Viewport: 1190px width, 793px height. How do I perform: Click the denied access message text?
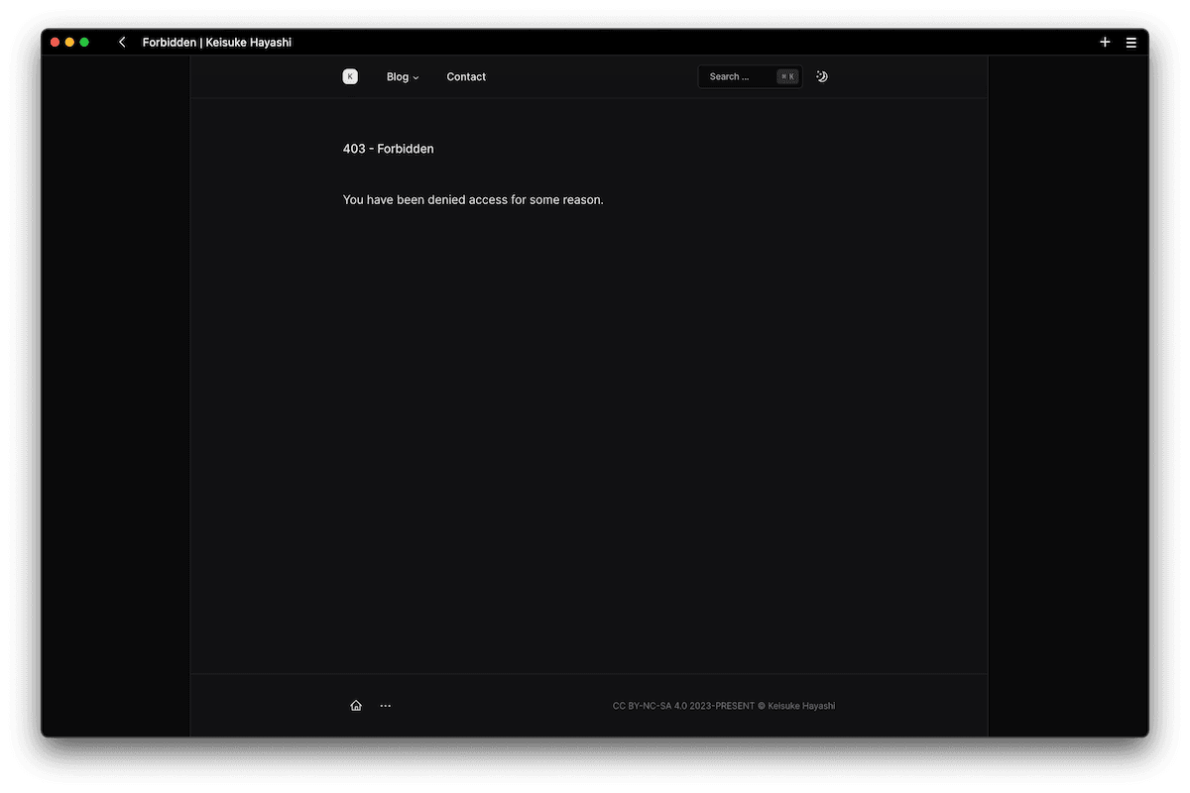tap(473, 199)
